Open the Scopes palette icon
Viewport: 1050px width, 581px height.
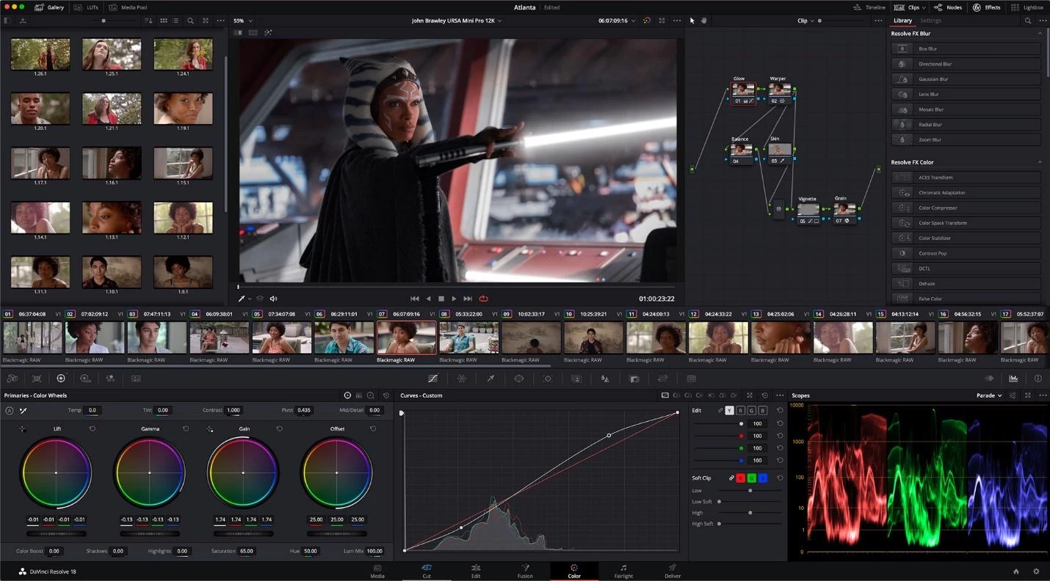pyautogui.click(x=1014, y=379)
